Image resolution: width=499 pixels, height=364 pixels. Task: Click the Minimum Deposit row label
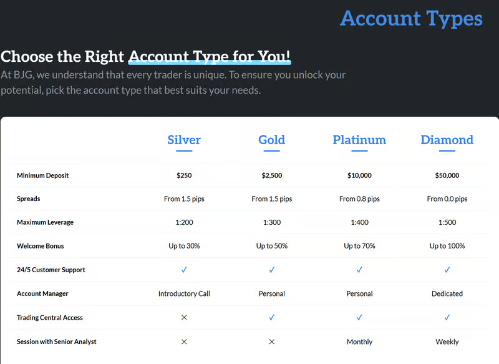[43, 175]
